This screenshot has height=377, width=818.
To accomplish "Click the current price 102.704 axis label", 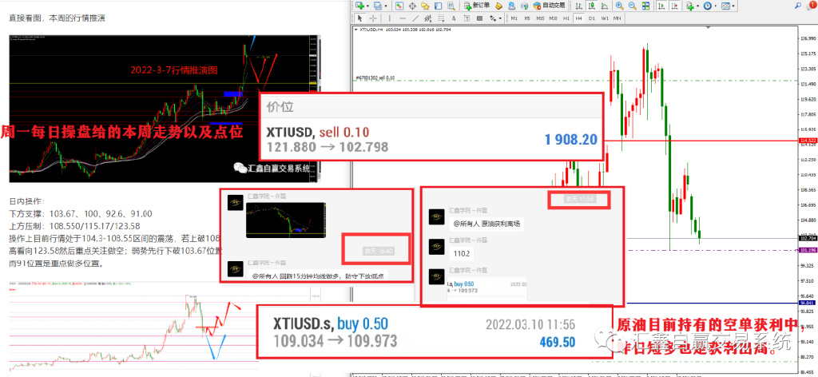I will 808,238.
